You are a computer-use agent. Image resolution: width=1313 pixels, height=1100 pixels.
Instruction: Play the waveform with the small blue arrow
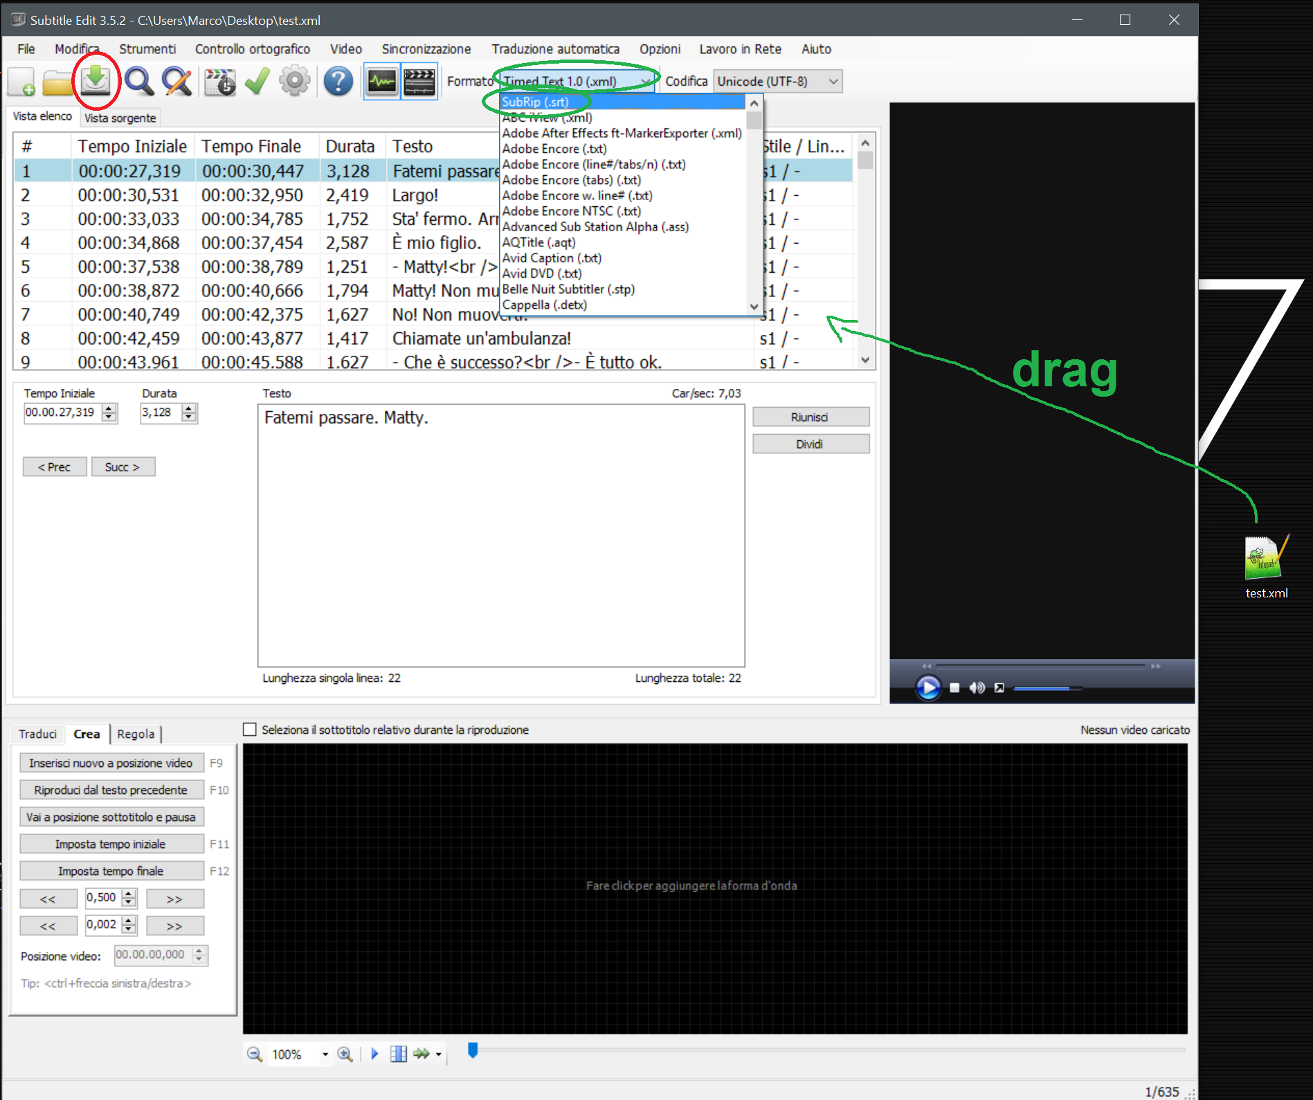coord(374,1054)
